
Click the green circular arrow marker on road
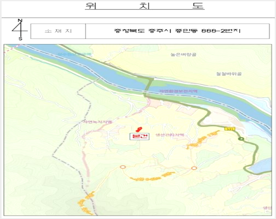[x=241, y=139]
